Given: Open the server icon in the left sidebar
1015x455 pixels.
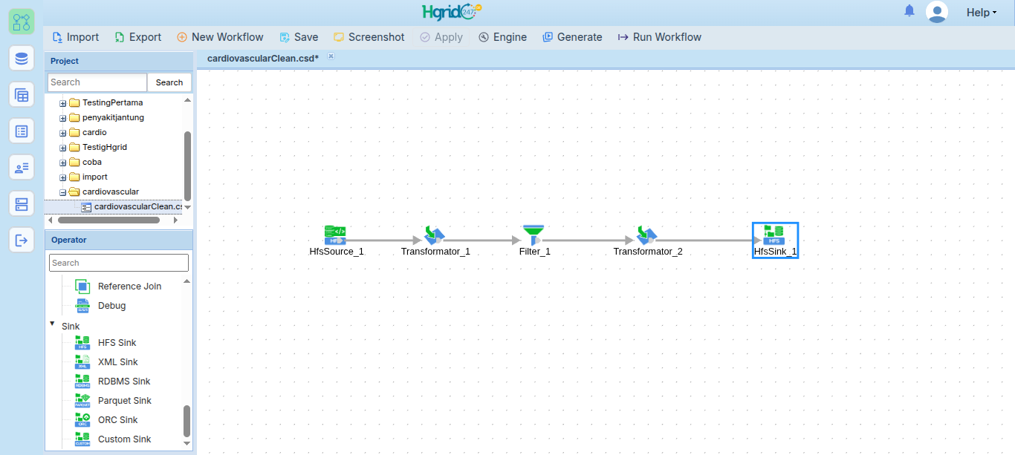Looking at the screenshot, I should (x=22, y=203).
